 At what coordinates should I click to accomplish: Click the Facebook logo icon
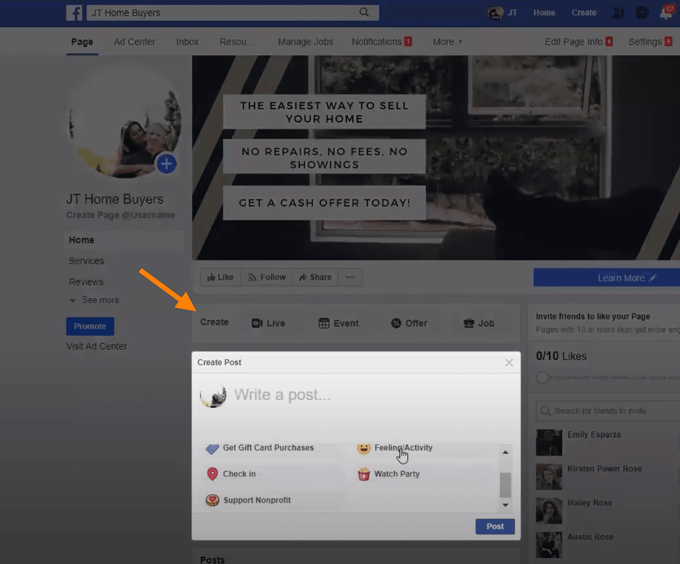pyautogui.click(x=74, y=13)
